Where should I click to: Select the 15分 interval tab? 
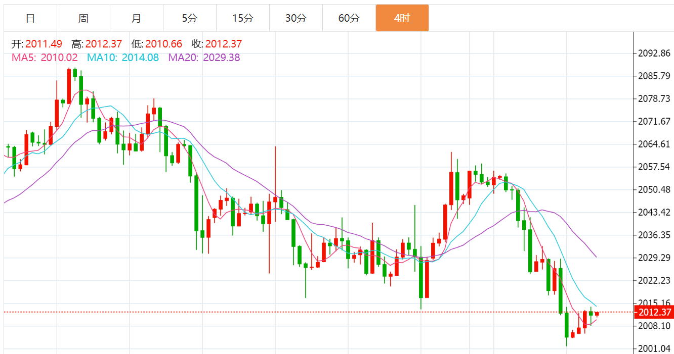[243, 18]
